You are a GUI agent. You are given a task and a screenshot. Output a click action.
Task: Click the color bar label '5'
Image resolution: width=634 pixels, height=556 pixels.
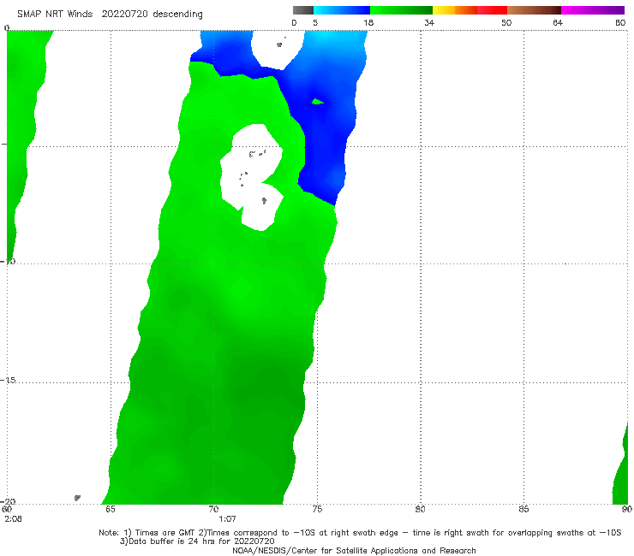(315, 22)
